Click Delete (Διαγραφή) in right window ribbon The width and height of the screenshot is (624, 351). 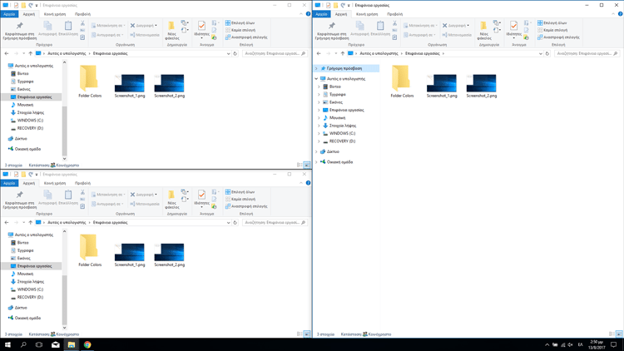(x=456, y=26)
